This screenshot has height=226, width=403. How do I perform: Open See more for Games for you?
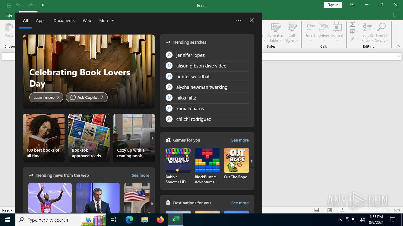click(240, 140)
